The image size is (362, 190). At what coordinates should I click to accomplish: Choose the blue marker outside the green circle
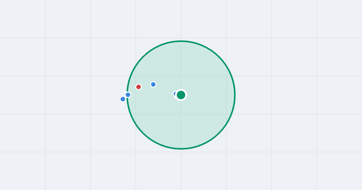click(123, 99)
